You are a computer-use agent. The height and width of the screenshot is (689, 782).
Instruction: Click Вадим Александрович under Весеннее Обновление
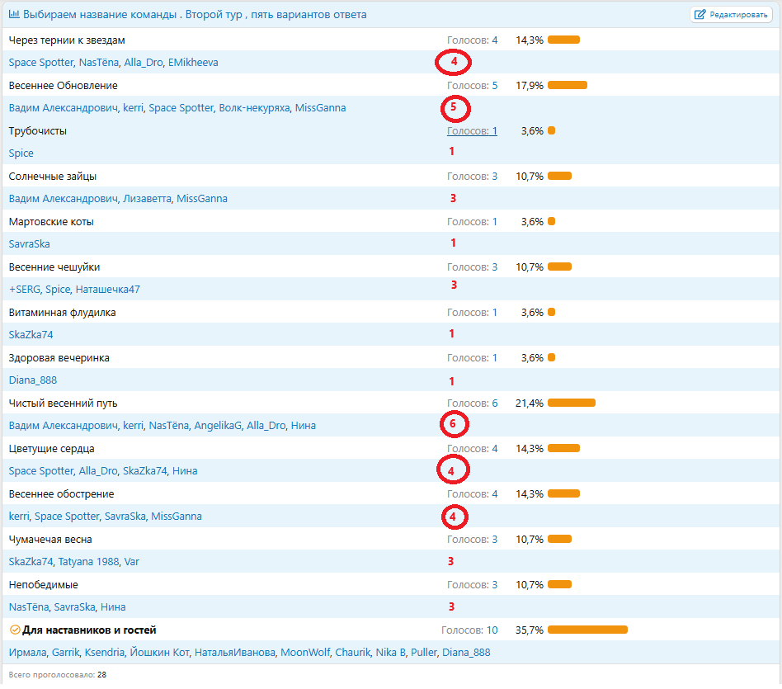coord(64,108)
